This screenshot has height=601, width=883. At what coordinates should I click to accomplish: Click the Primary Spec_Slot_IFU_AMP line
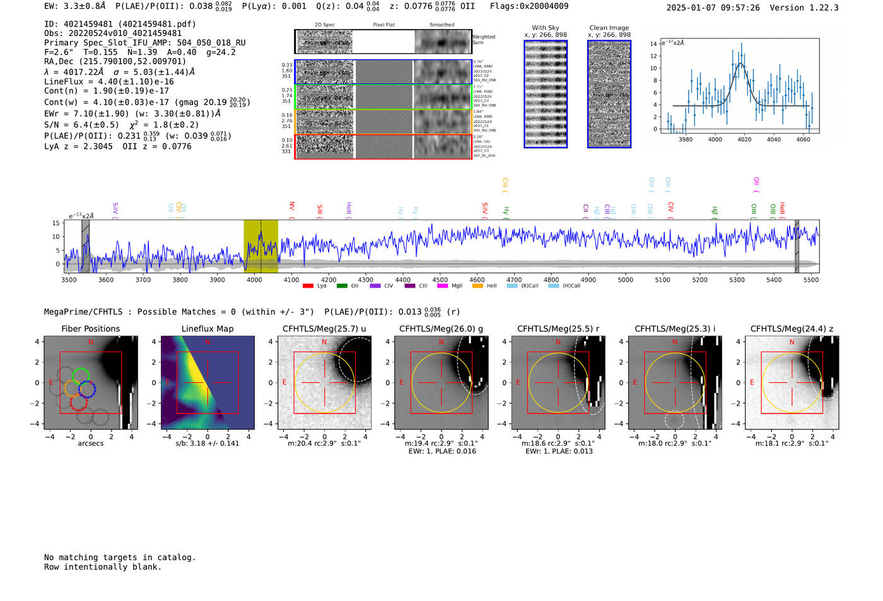145,43
